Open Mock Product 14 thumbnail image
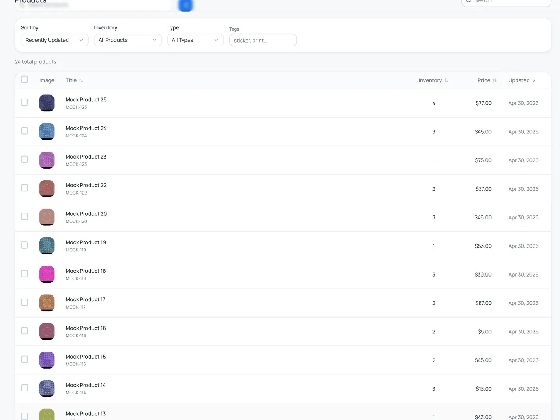Image resolution: width=560 pixels, height=420 pixels. pyautogui.click(x=47, y=389)
